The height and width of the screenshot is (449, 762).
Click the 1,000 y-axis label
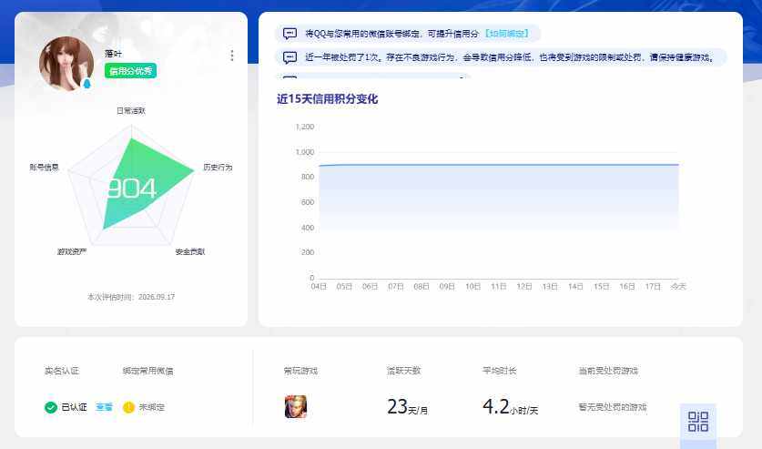pos(305,152)
